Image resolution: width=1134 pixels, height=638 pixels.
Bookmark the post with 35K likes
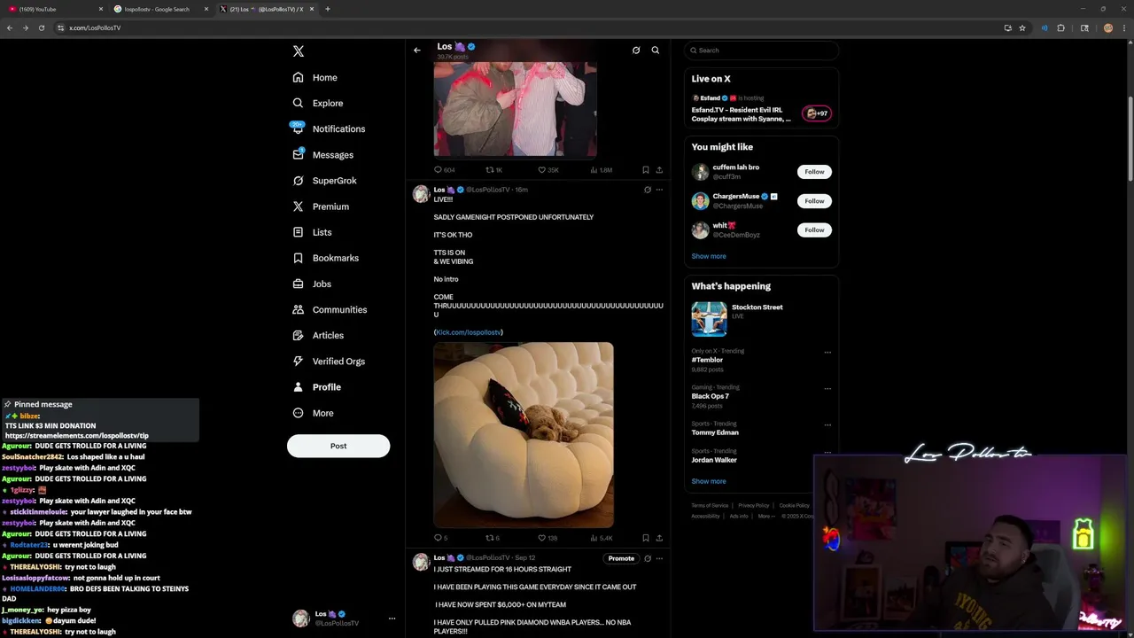pyautogui.click(x=646, y=170)
